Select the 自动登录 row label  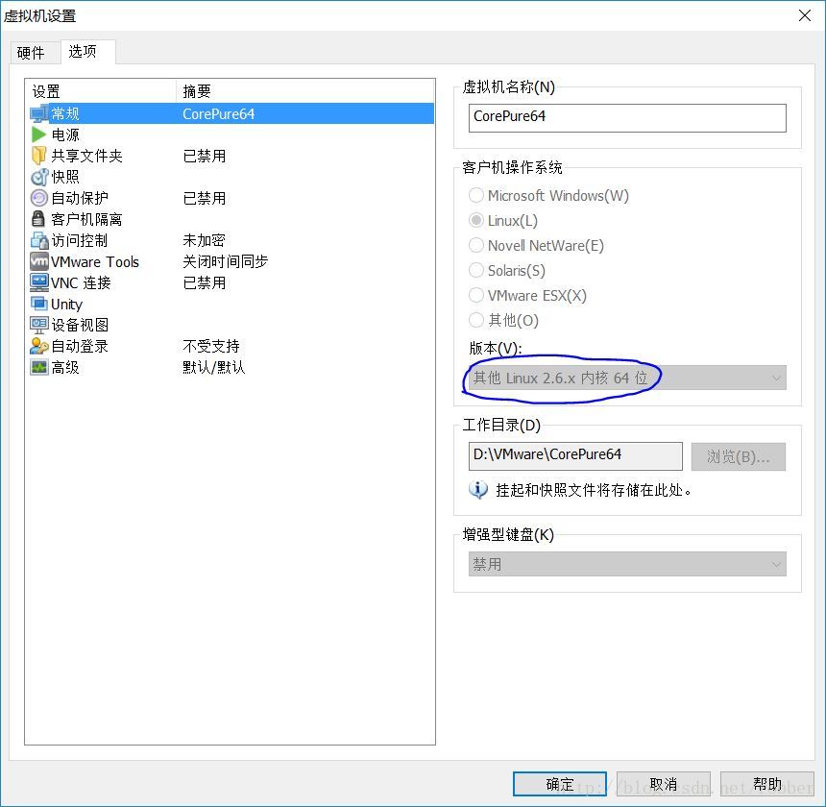pyautogui.click(x=80, y=346)
